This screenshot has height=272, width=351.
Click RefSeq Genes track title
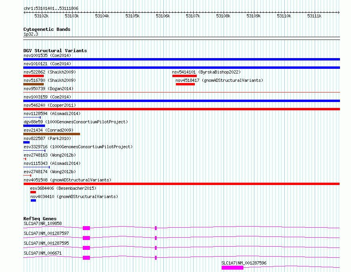tap(40, 219)
